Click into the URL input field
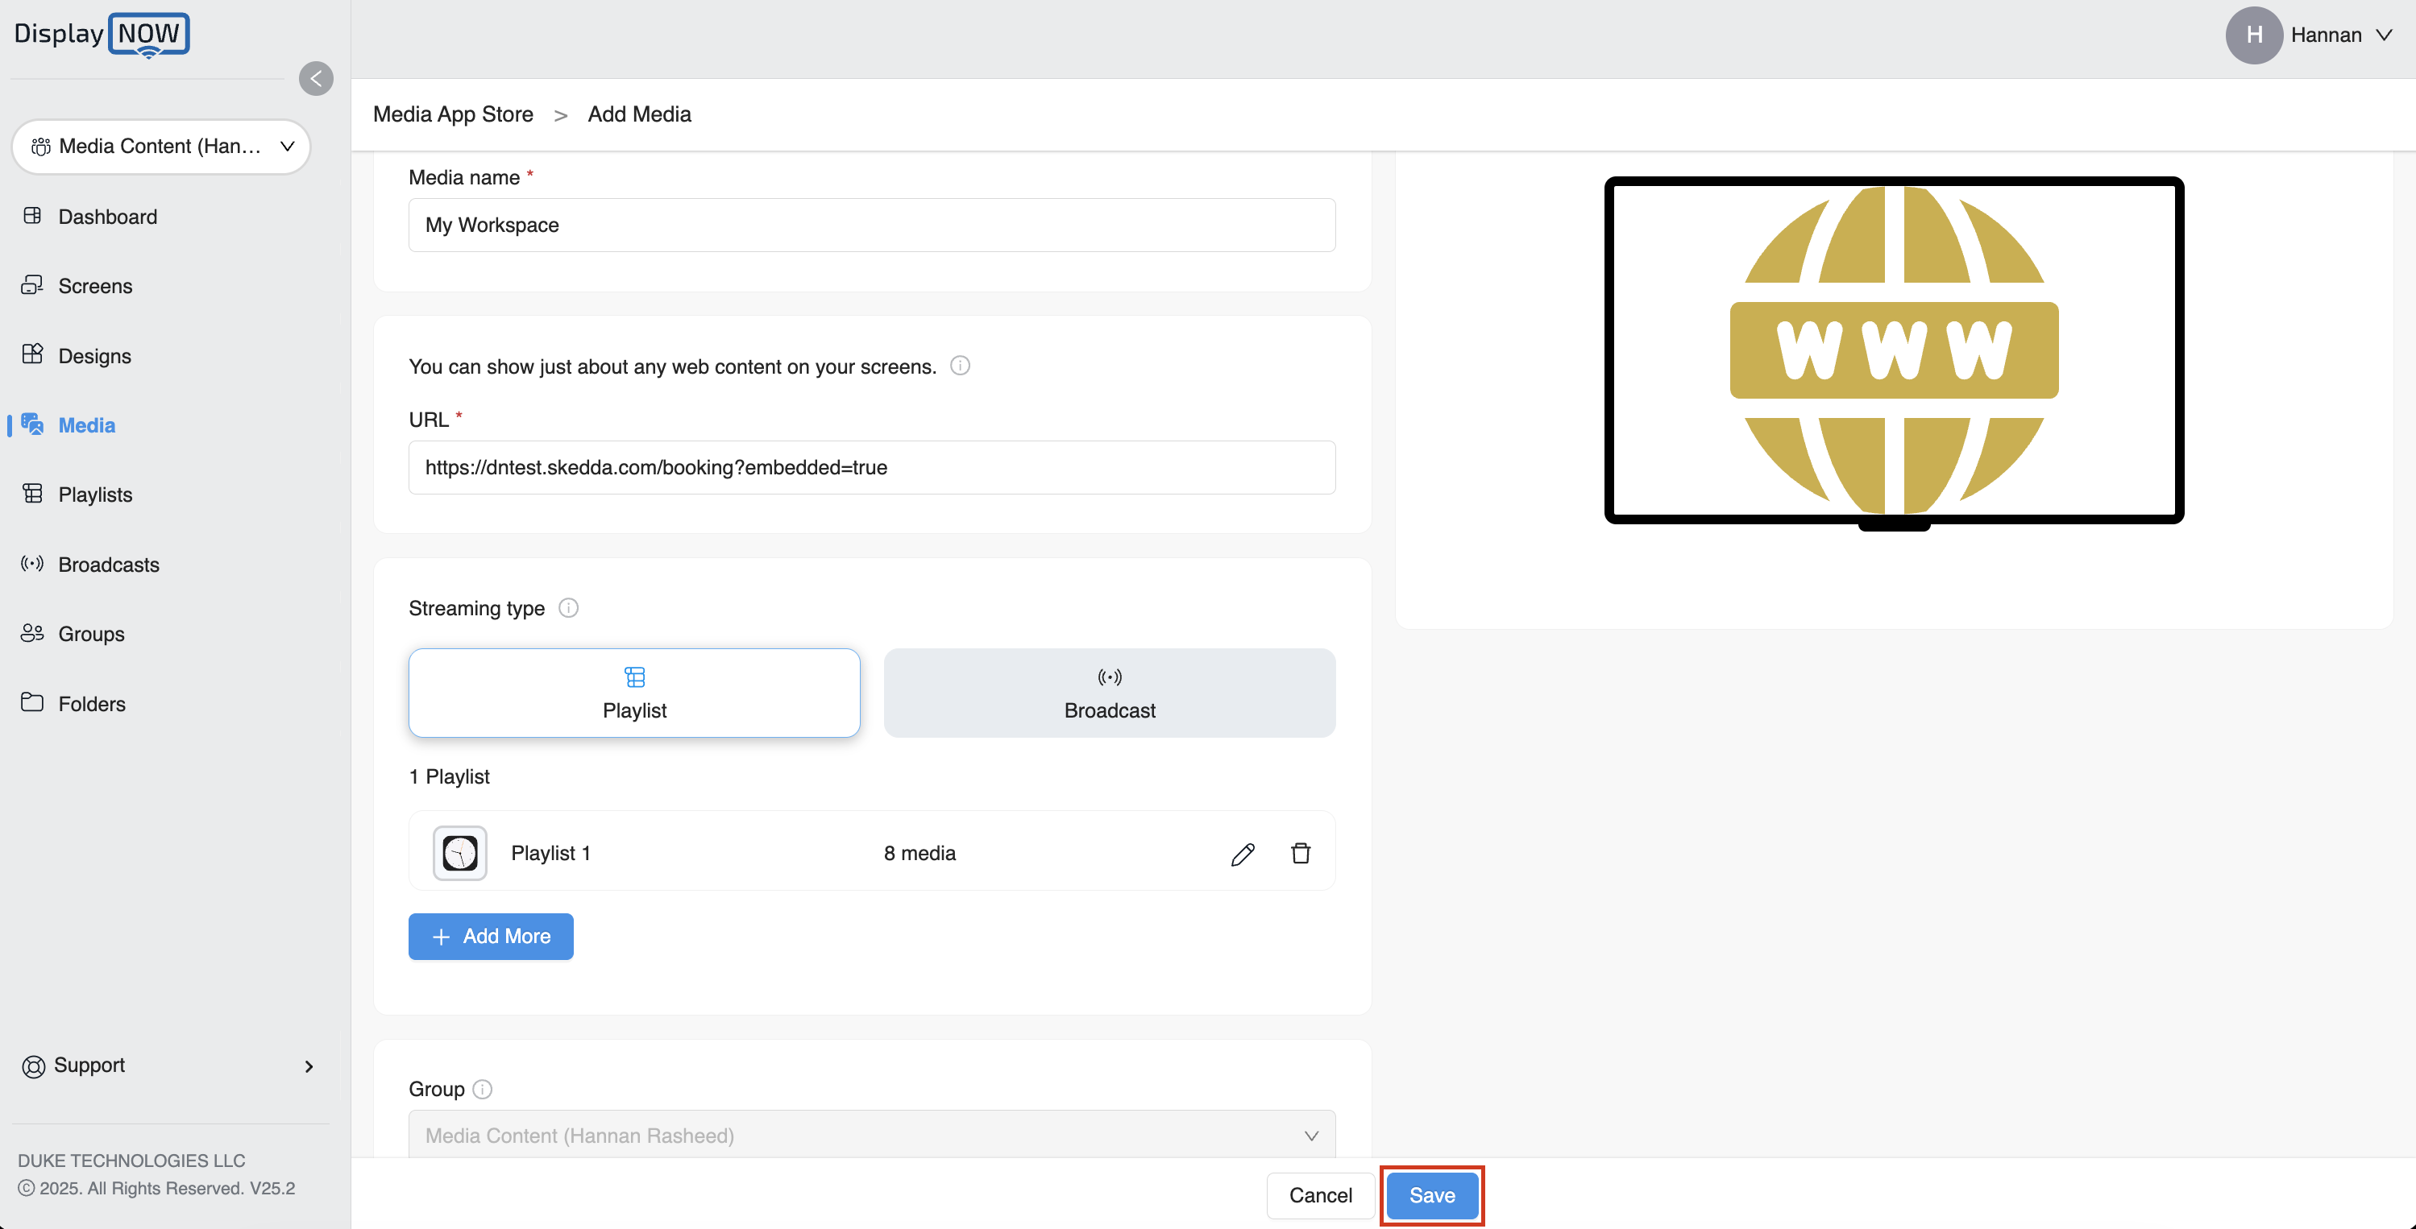Viewport: 2416px width, 1229px height. [x=871, y=467]
